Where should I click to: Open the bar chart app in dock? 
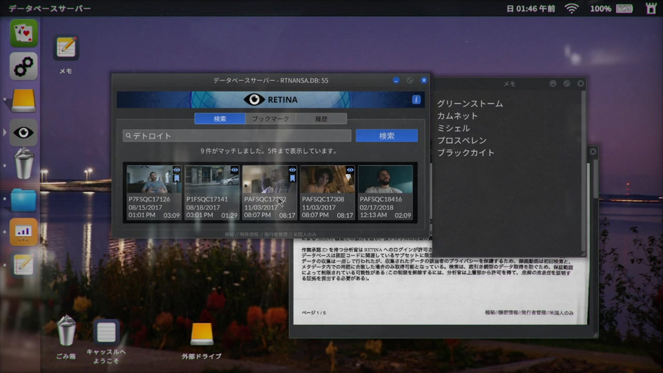point(23,232)
